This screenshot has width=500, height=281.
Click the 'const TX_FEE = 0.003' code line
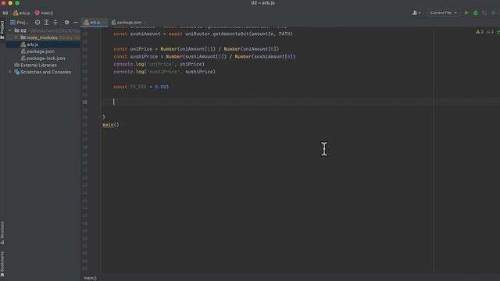pyautogui.click(x=141, y=87)
